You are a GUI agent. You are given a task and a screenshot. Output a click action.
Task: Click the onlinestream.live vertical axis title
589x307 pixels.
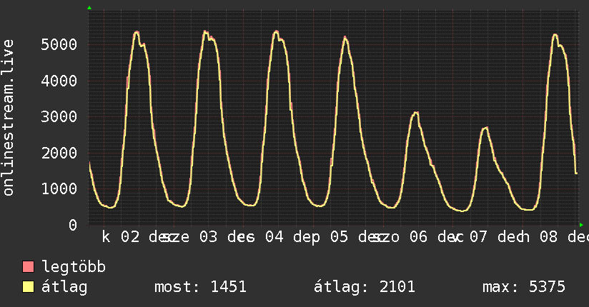click(9, 118)
